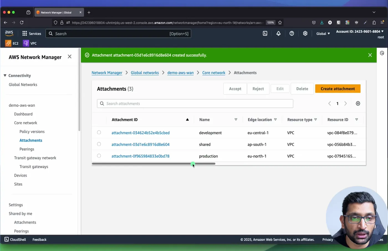Open the attachments table preferences gear
Image resolution: width=388 pixels, height=251 pixels.
[358, 103]
